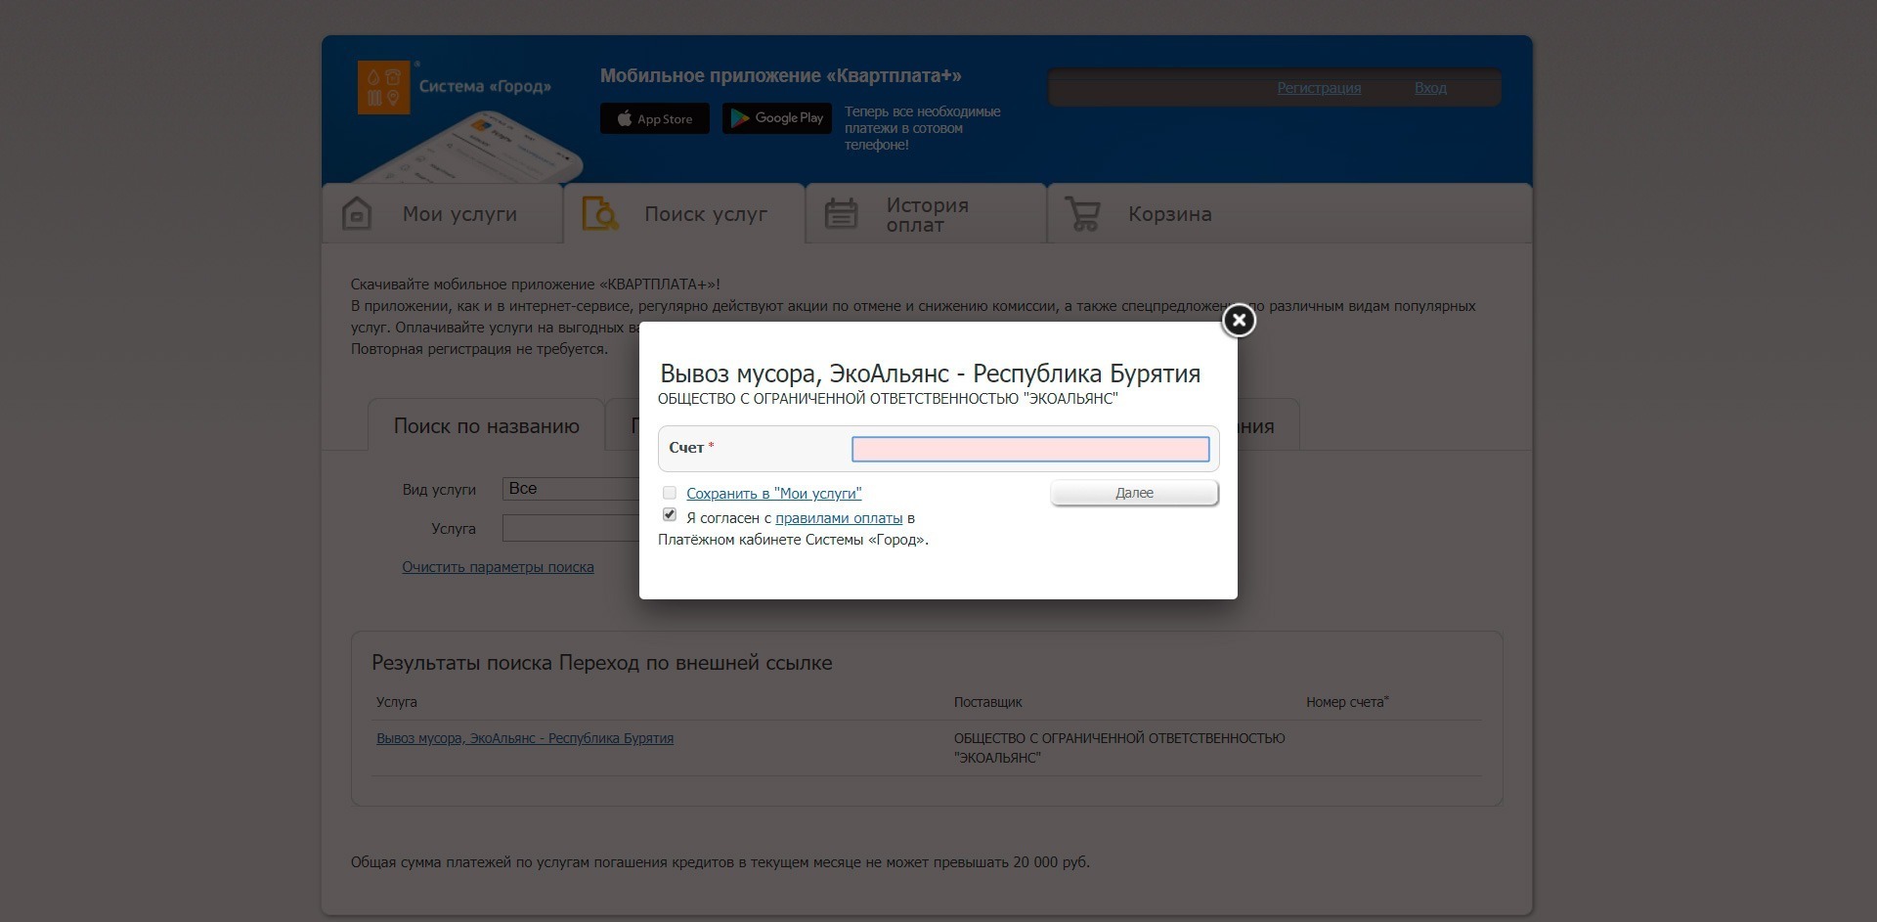The width and height of the screenshot is (1877, 922).
Task: Click the Счет account number input field
Action: click(1030, 449)
